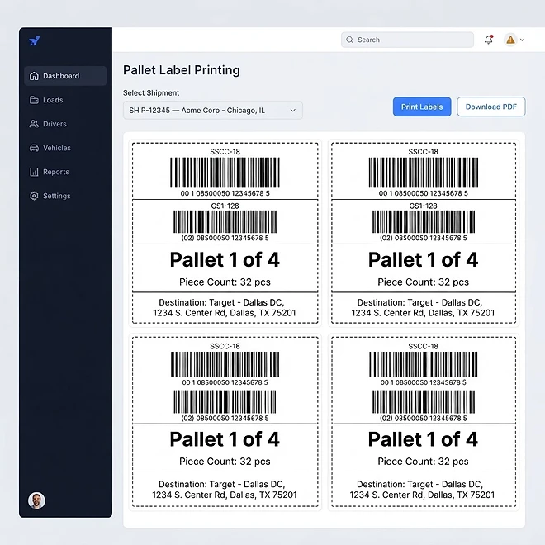545x545 pixels.
Task: Go to Loads in the sidebar
Action: 65,100
